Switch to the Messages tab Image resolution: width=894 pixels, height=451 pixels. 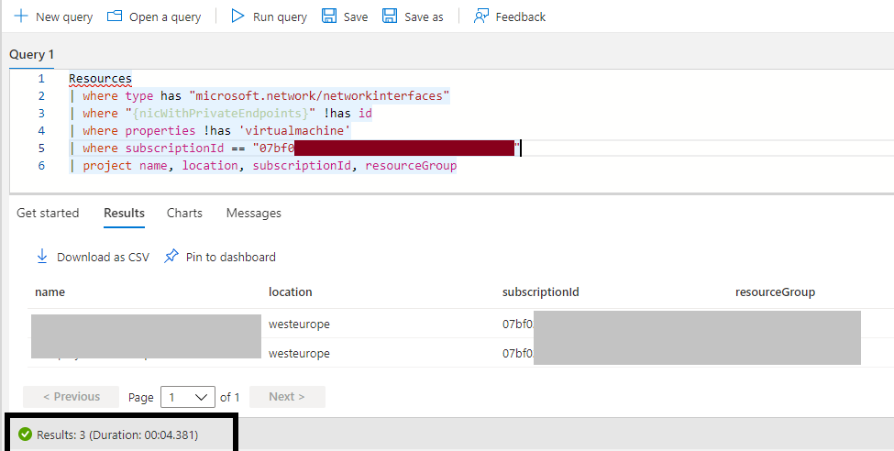pos(253,213)
